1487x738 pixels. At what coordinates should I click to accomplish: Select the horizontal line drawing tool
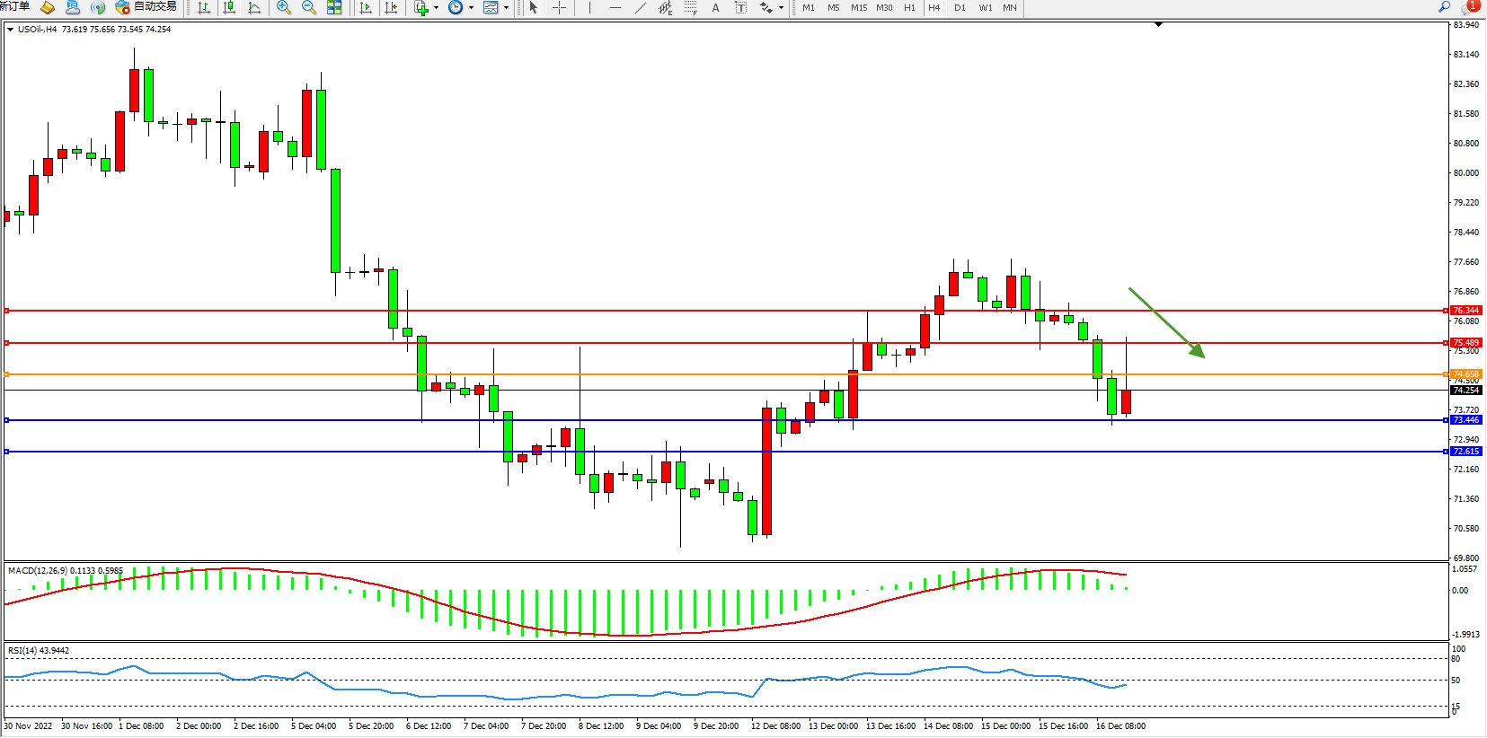615,8
